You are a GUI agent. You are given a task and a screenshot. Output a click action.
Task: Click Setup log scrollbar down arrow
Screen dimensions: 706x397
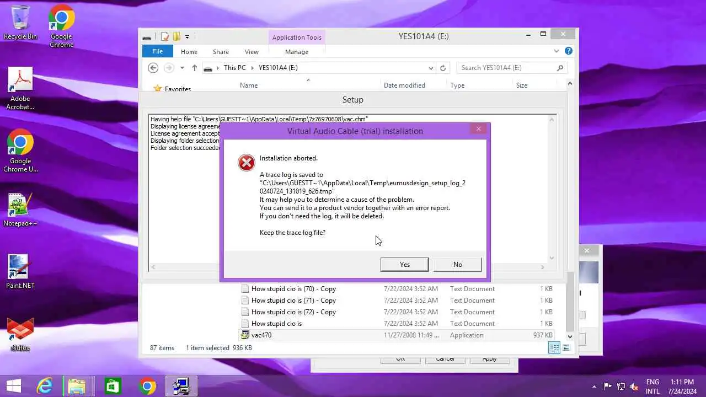(552, 257)
